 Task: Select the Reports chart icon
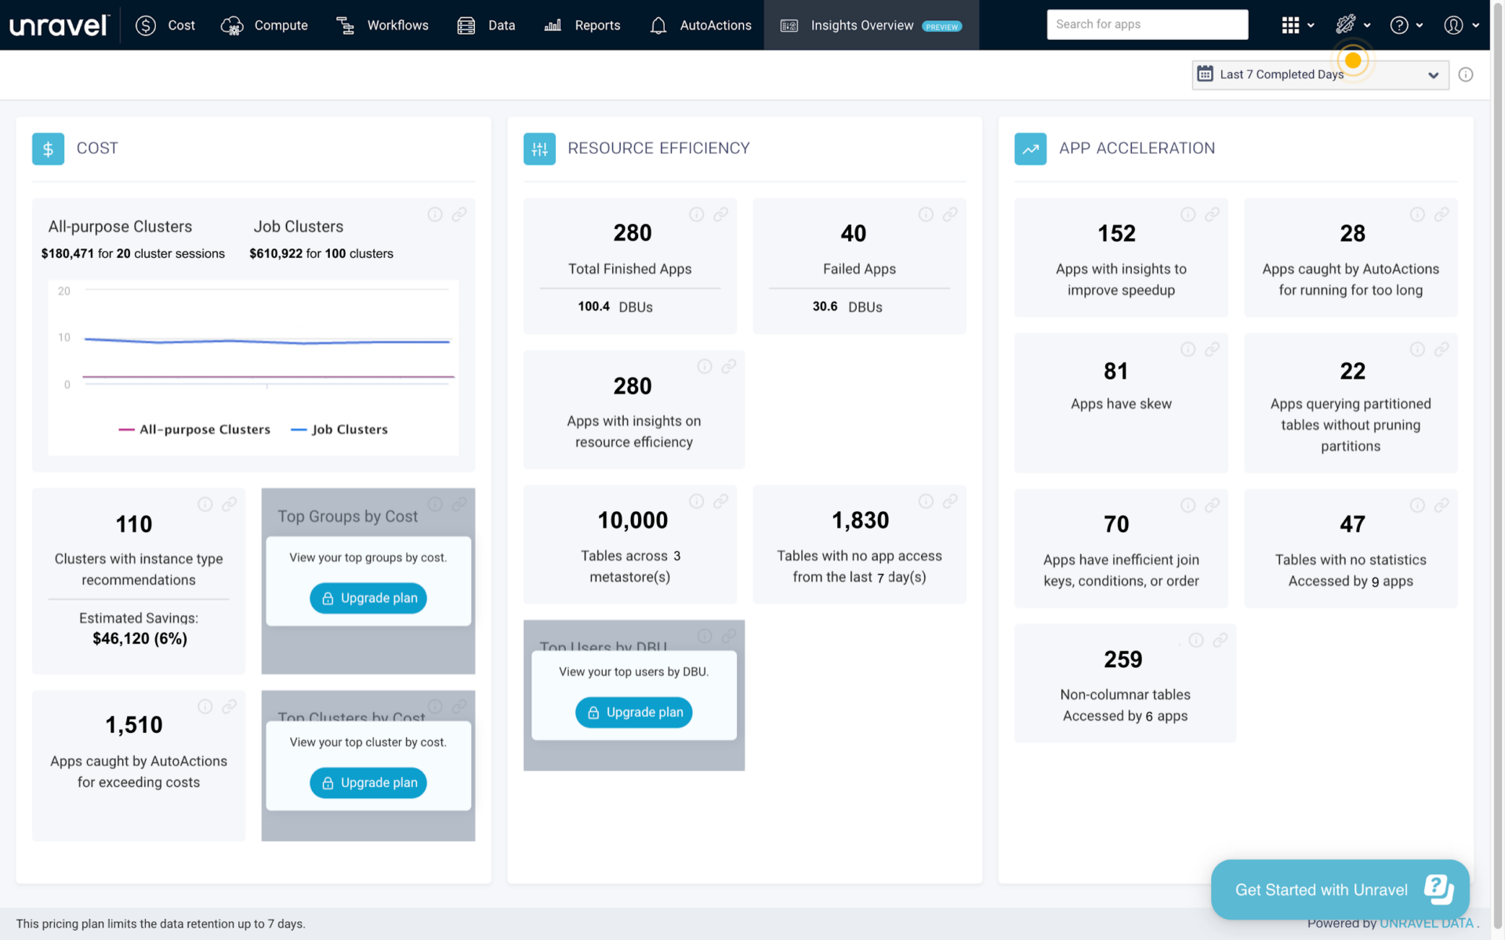pyautogui.click(x=552, y=24)
